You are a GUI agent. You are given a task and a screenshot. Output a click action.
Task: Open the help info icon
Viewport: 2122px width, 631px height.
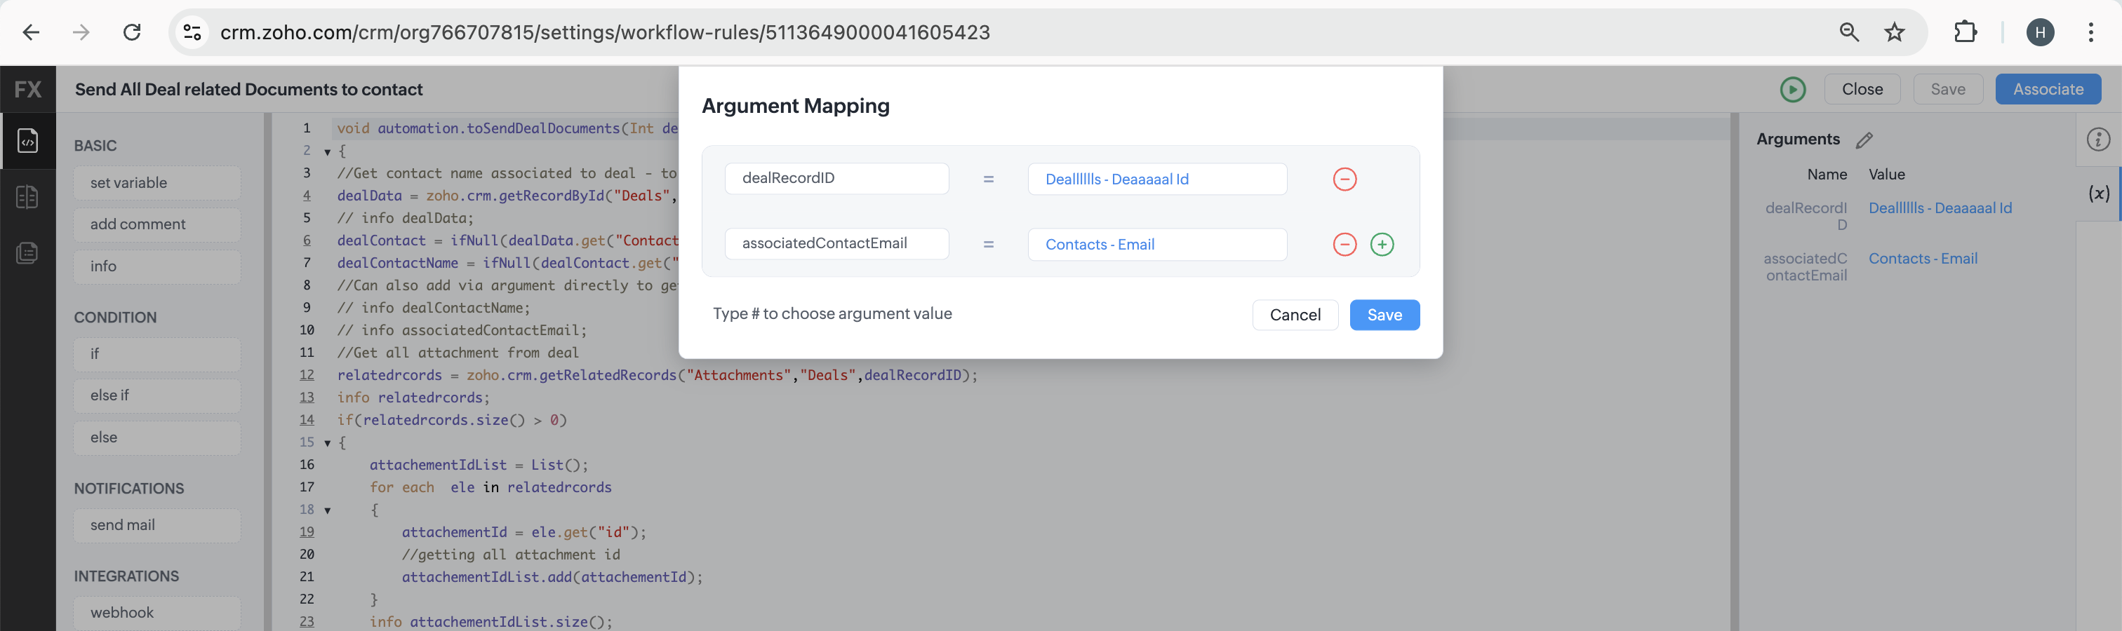pos(2097,140)
